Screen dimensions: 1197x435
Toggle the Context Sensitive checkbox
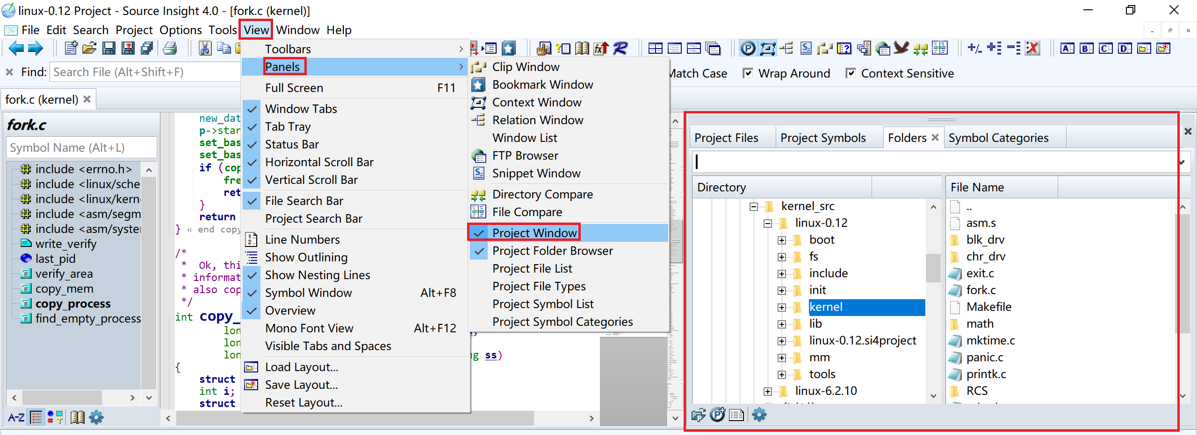coord(851,73)
